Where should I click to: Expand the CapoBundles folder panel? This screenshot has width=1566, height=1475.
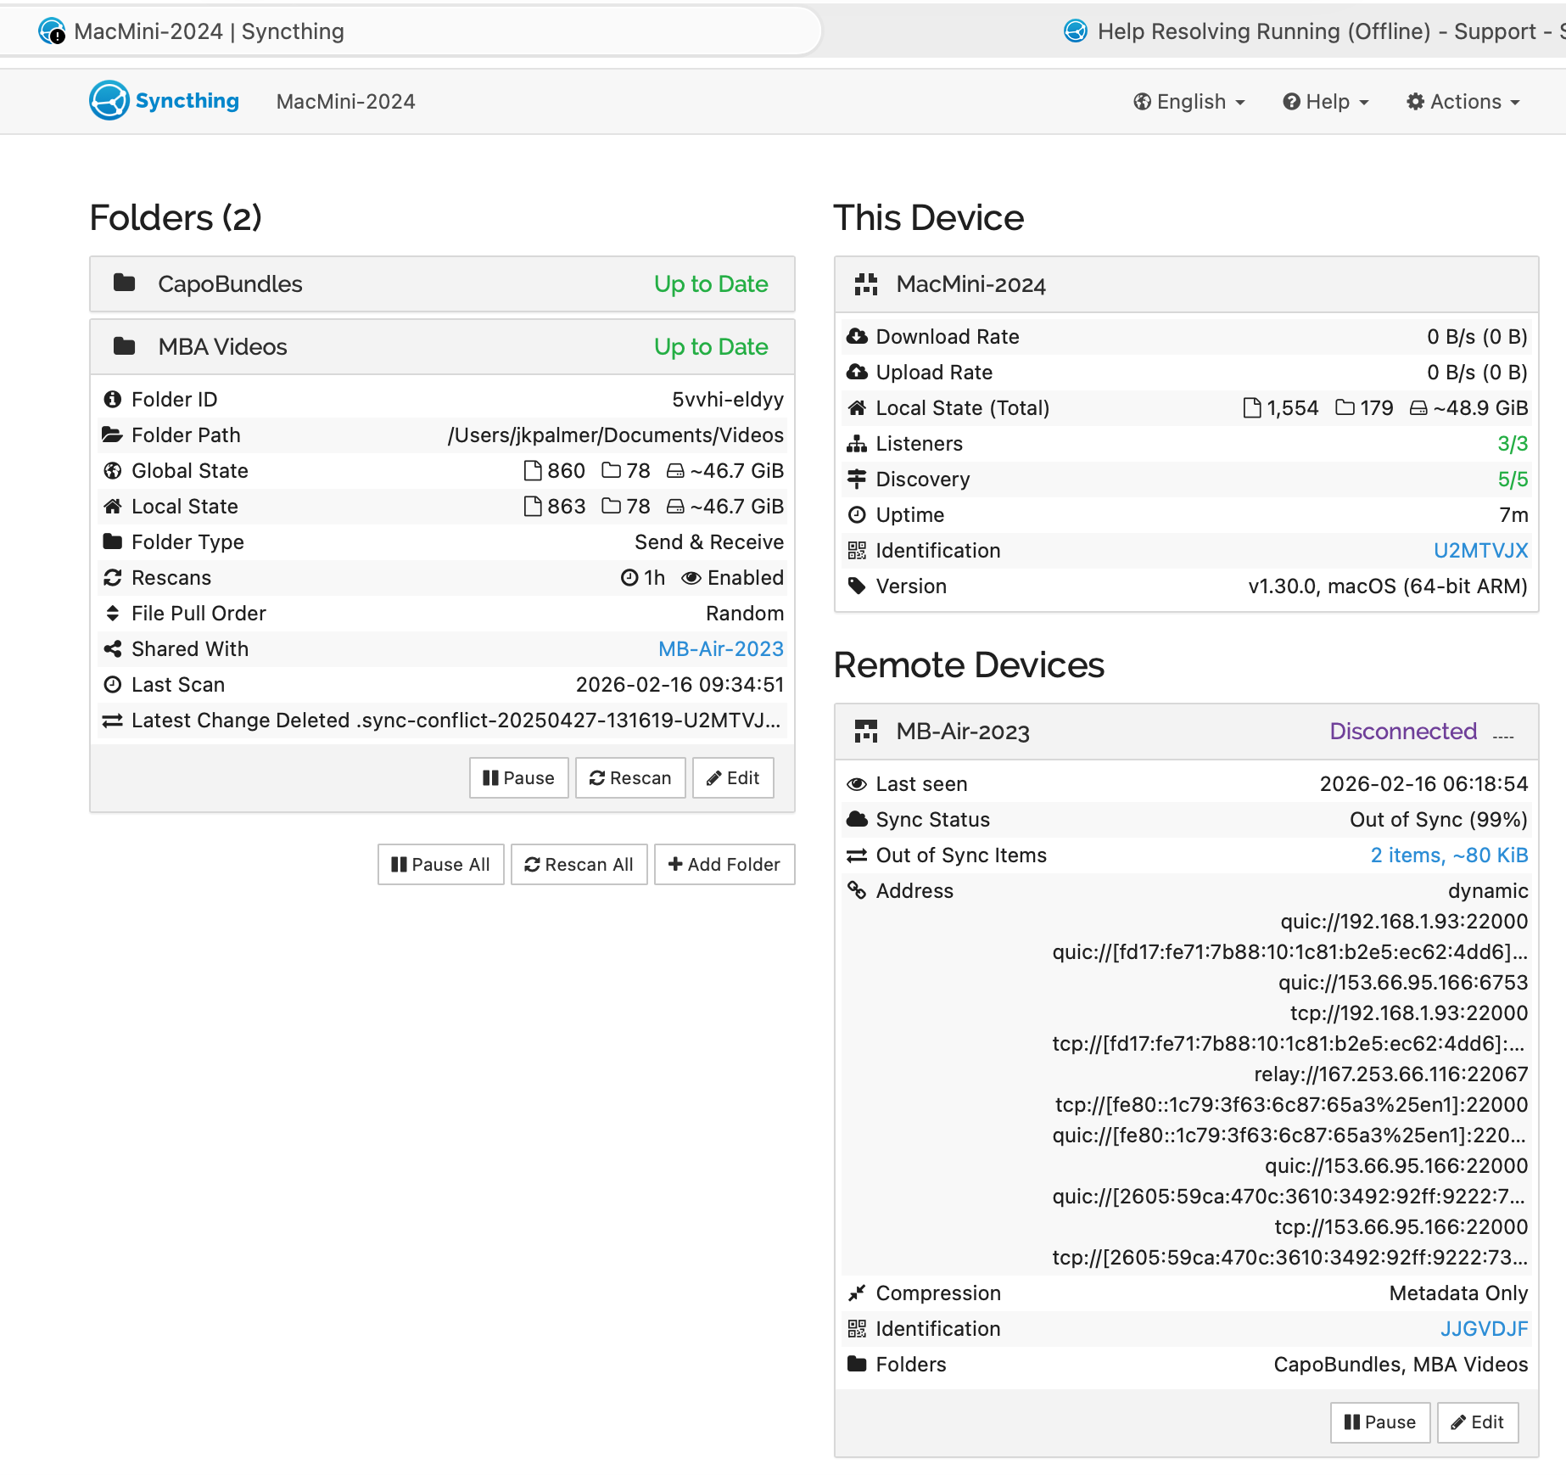441,284
